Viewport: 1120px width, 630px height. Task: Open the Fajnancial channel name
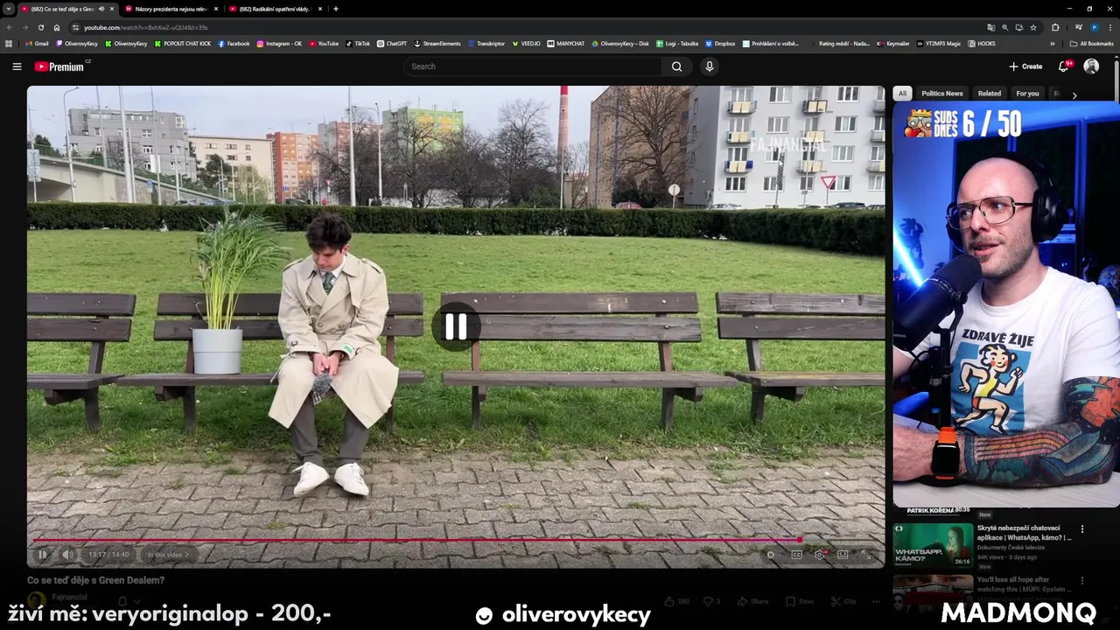point(69,598)
